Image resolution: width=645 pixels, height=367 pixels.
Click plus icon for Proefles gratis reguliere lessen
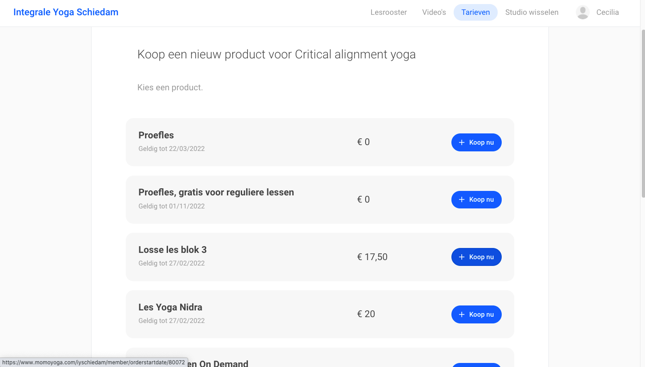coord(461,199)
